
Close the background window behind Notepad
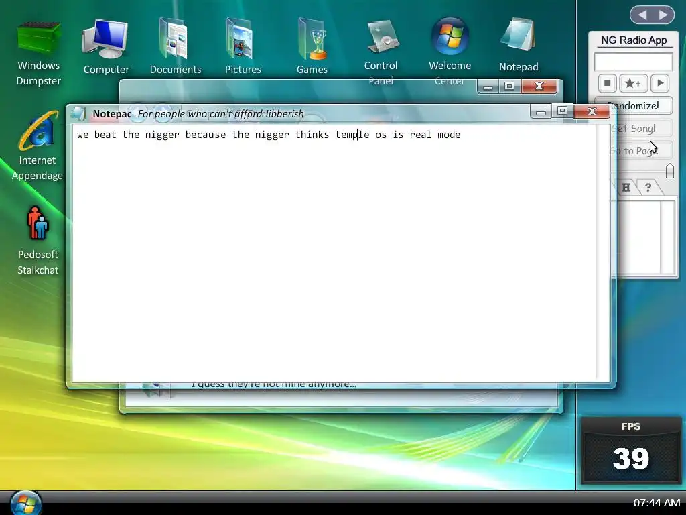(x=539, y=87)
